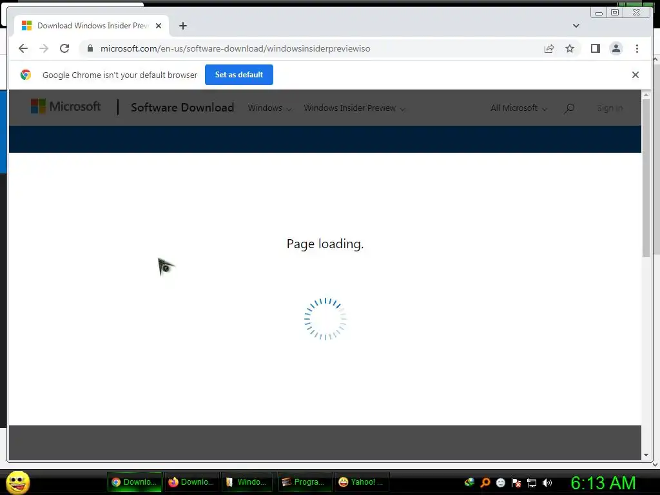Dismiss the default browser notification bar

[x=635, y=75]
